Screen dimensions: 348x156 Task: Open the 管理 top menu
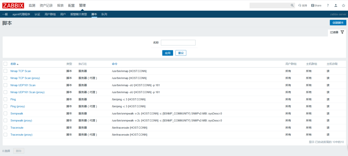click(82, 5)
